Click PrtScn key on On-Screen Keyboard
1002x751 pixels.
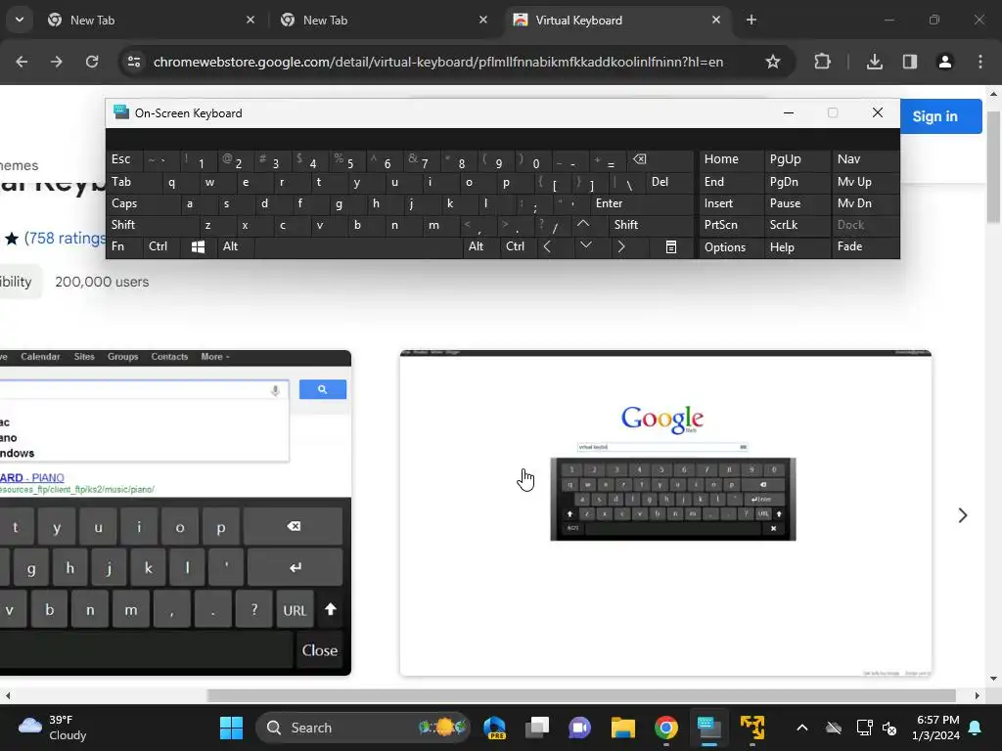732,225
